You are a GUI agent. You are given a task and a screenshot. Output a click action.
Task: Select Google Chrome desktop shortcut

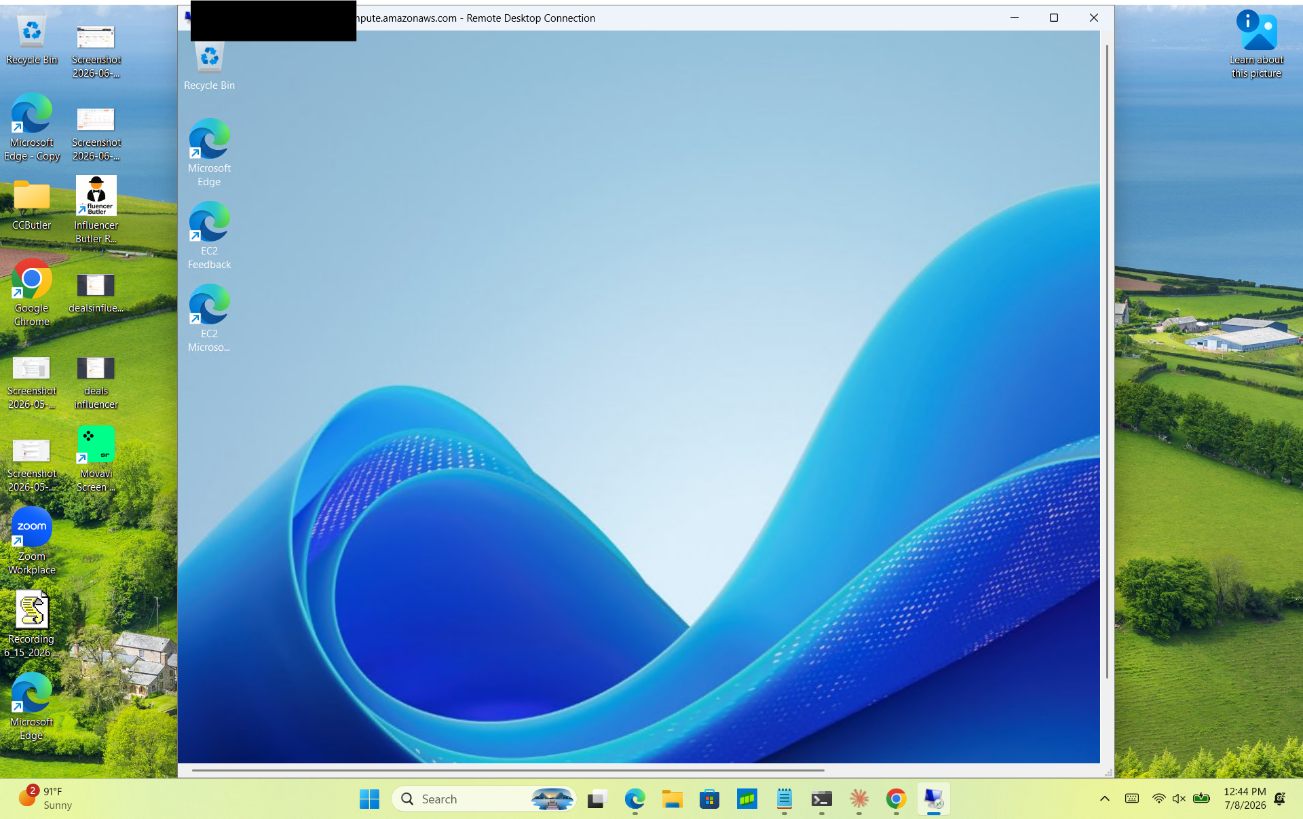[31, 293]
